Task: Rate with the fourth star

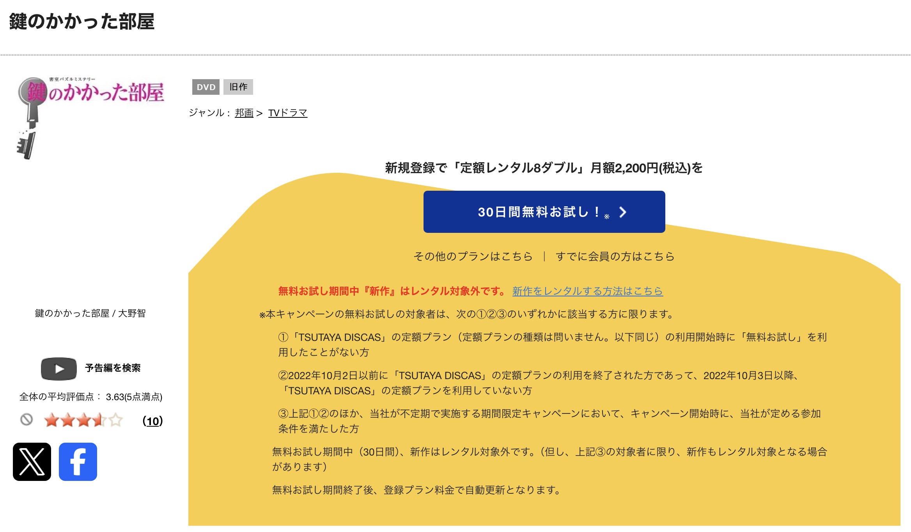Action: [x=100, y=420]
